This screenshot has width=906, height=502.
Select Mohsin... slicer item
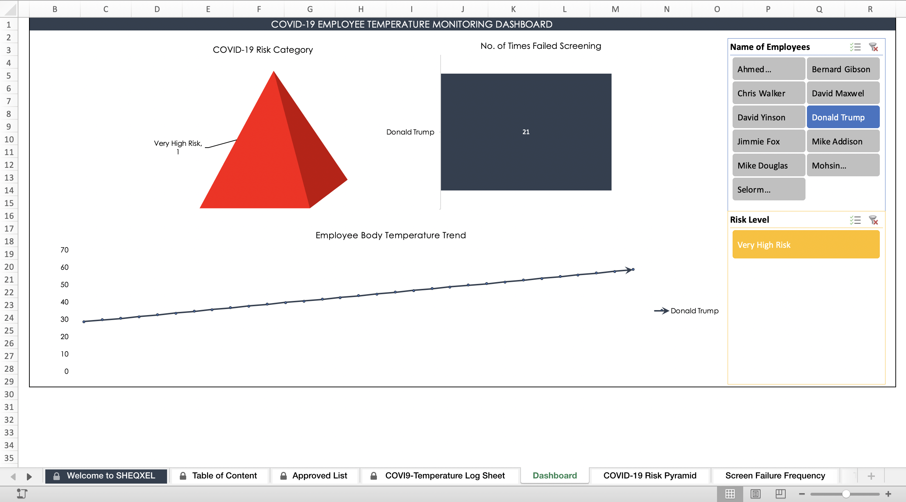click(843, 165)
